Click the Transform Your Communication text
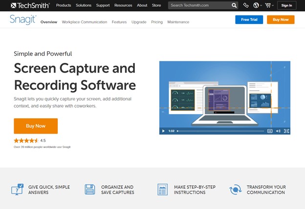 tap(266, 190)
